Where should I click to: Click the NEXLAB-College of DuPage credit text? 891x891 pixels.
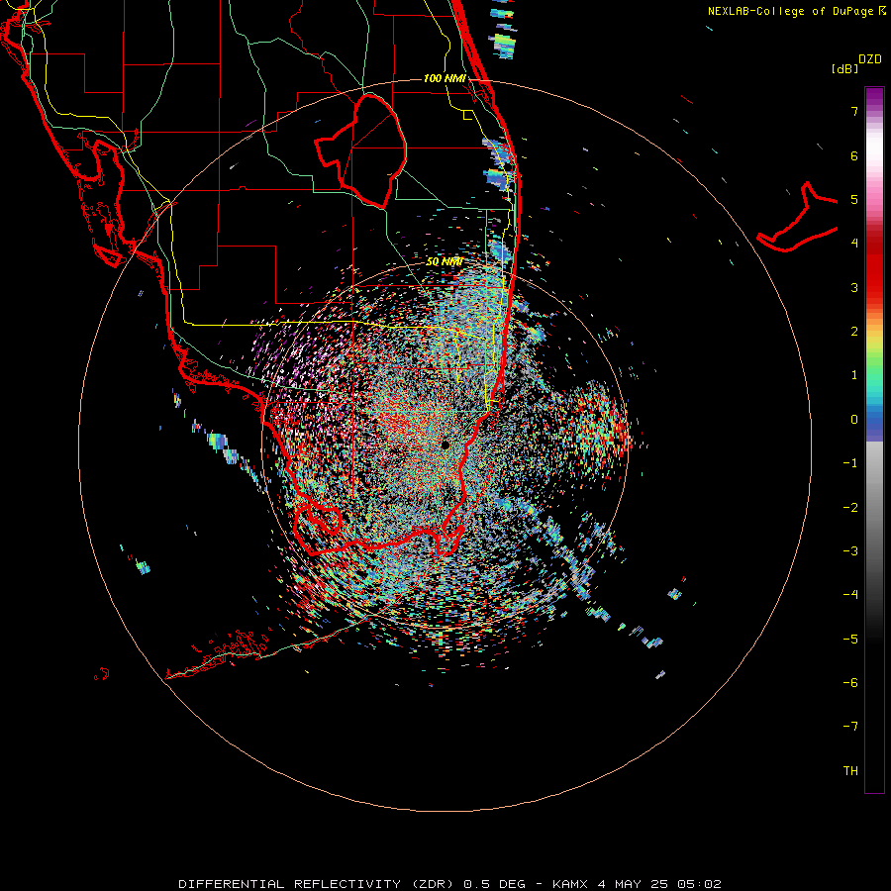coord(796,11)
